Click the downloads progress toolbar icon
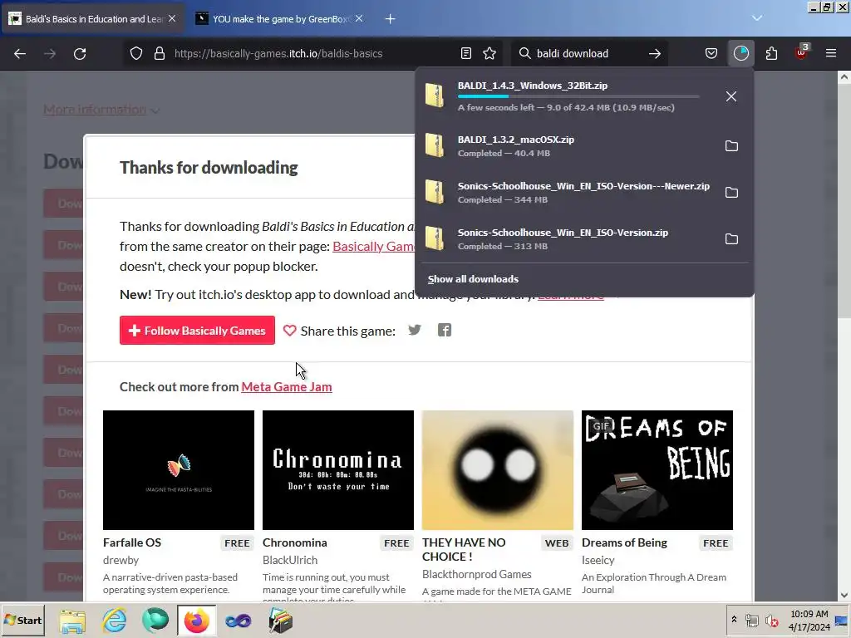The image size is (851, 638). pyautogui.click(x=740, y=54)
